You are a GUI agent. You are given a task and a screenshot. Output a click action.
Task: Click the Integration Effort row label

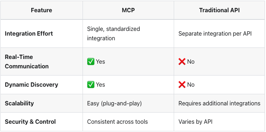tap(29, 33)
